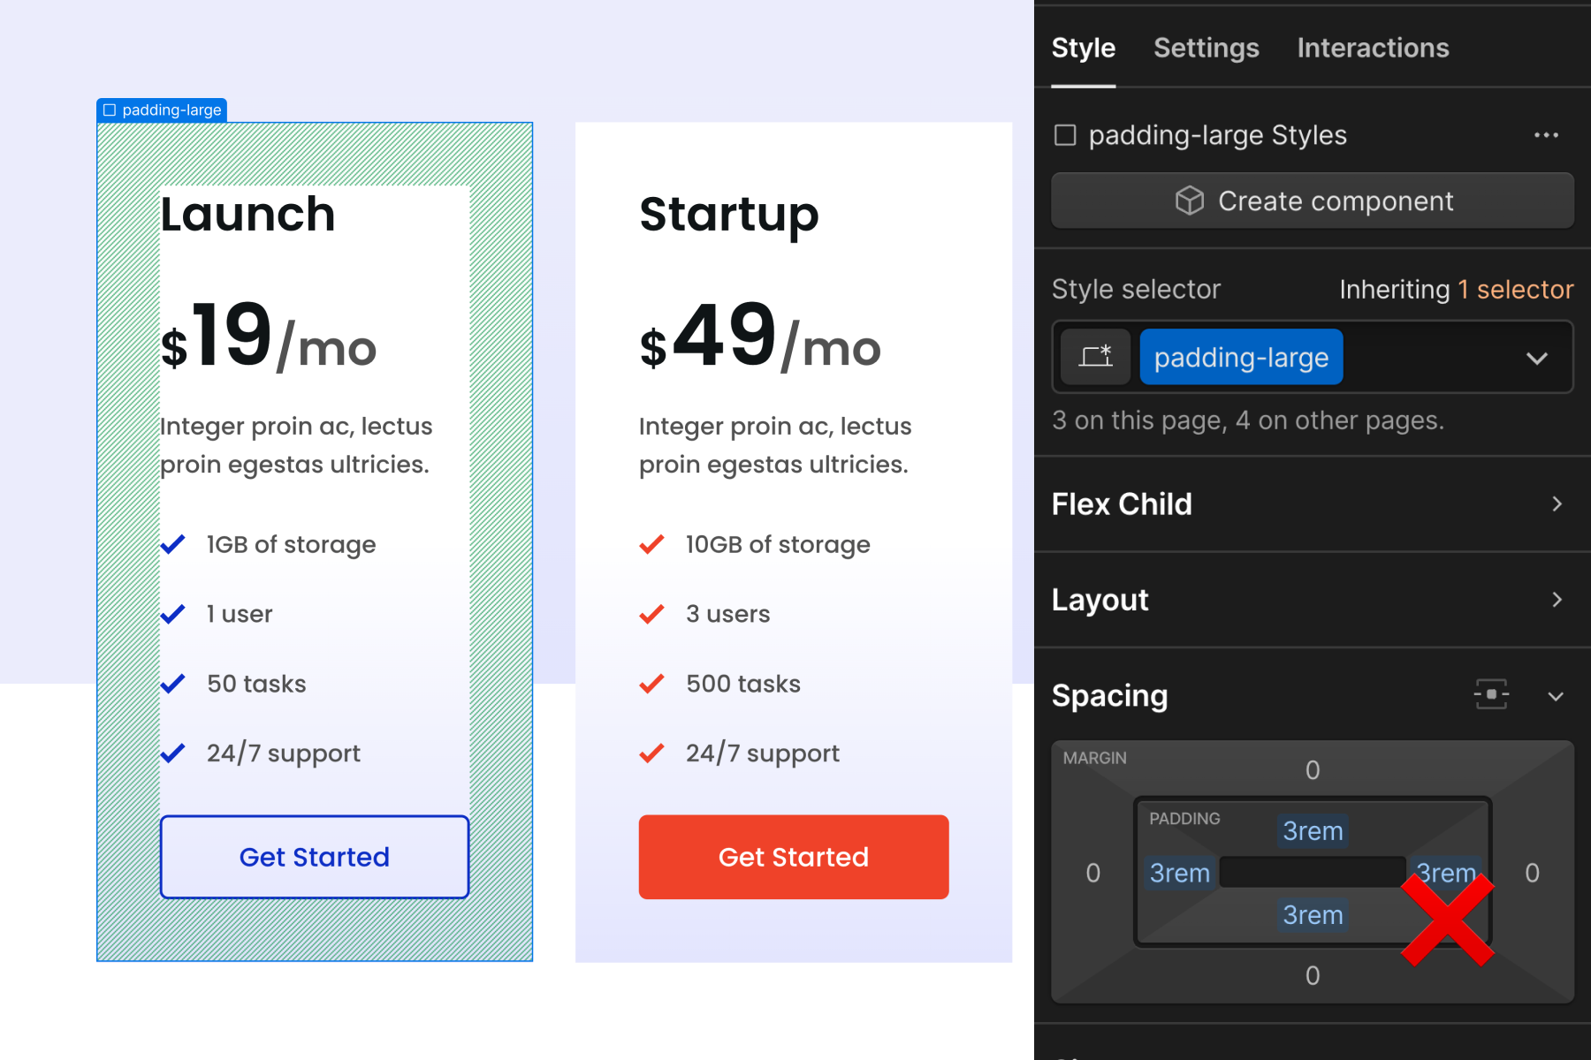Click the Launch plan description paragraph
This screenshot has height=1060, width=1591.
[296, 445]
